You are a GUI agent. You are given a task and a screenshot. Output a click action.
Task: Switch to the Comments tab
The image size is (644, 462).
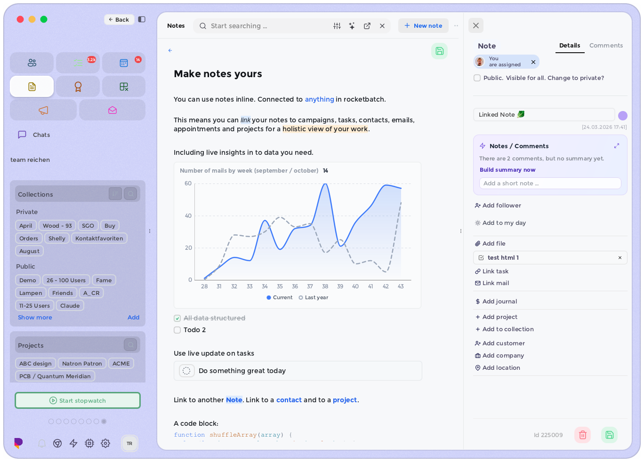point(606,46)
